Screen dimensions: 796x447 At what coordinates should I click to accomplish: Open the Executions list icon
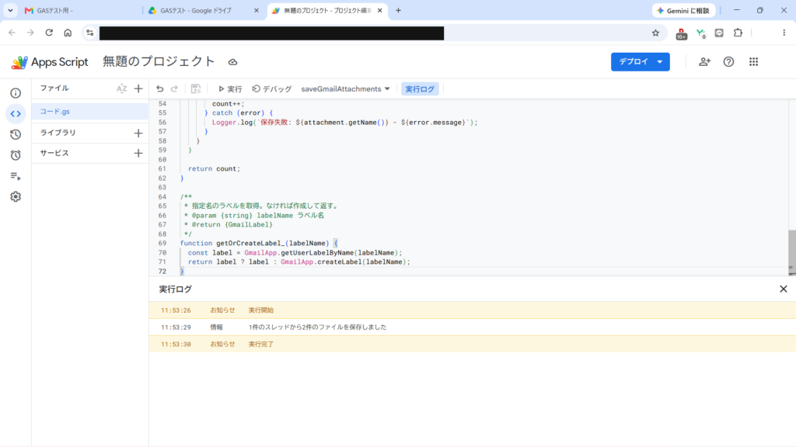pyautogui.click(x=16, y=176)
